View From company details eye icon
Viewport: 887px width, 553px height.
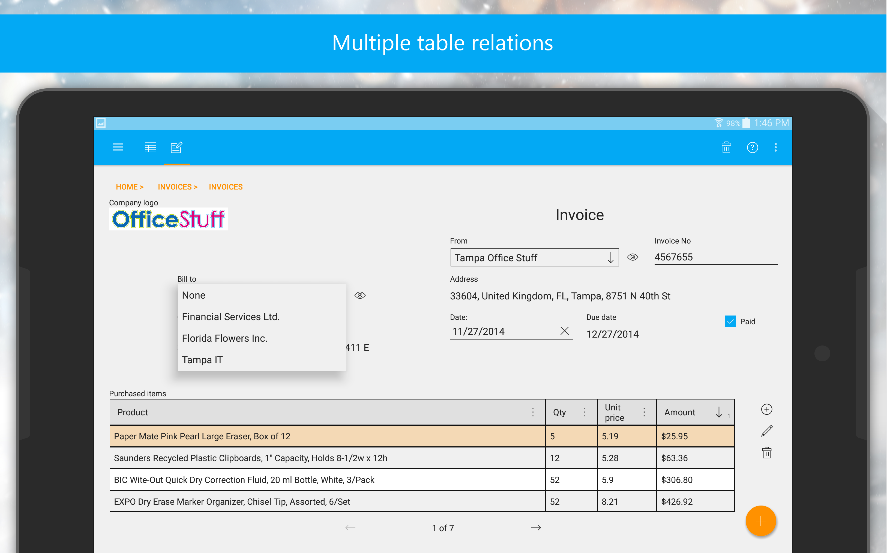[x=633, y=257]
